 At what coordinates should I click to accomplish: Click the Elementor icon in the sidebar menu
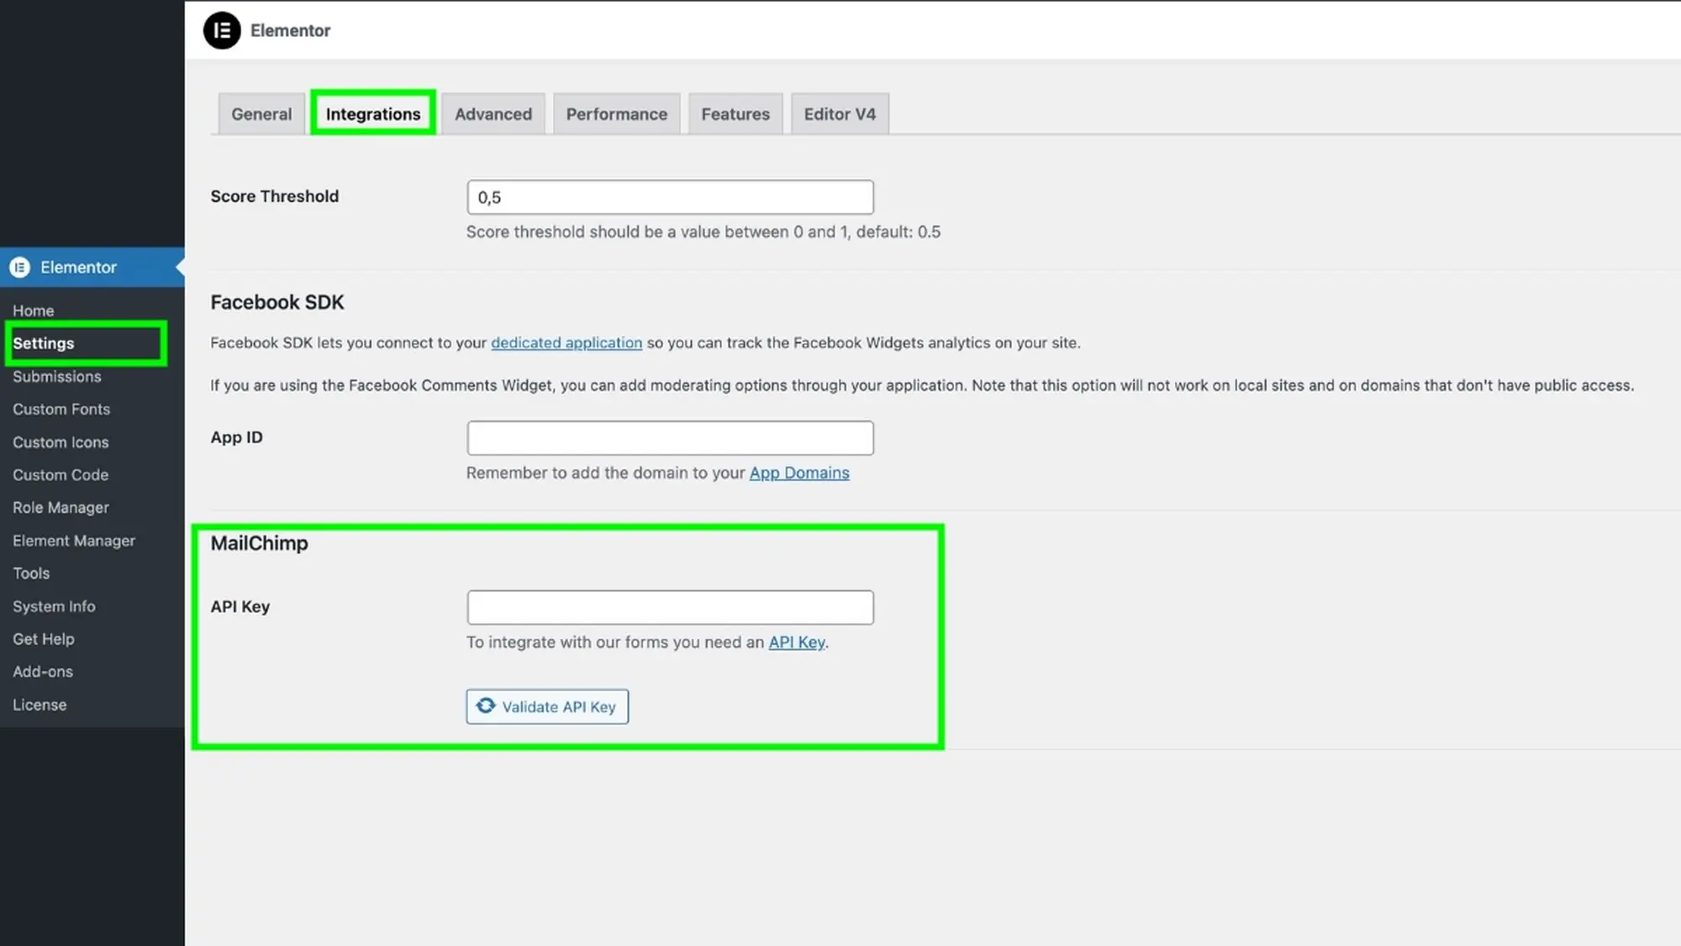[x=19, y=267]
